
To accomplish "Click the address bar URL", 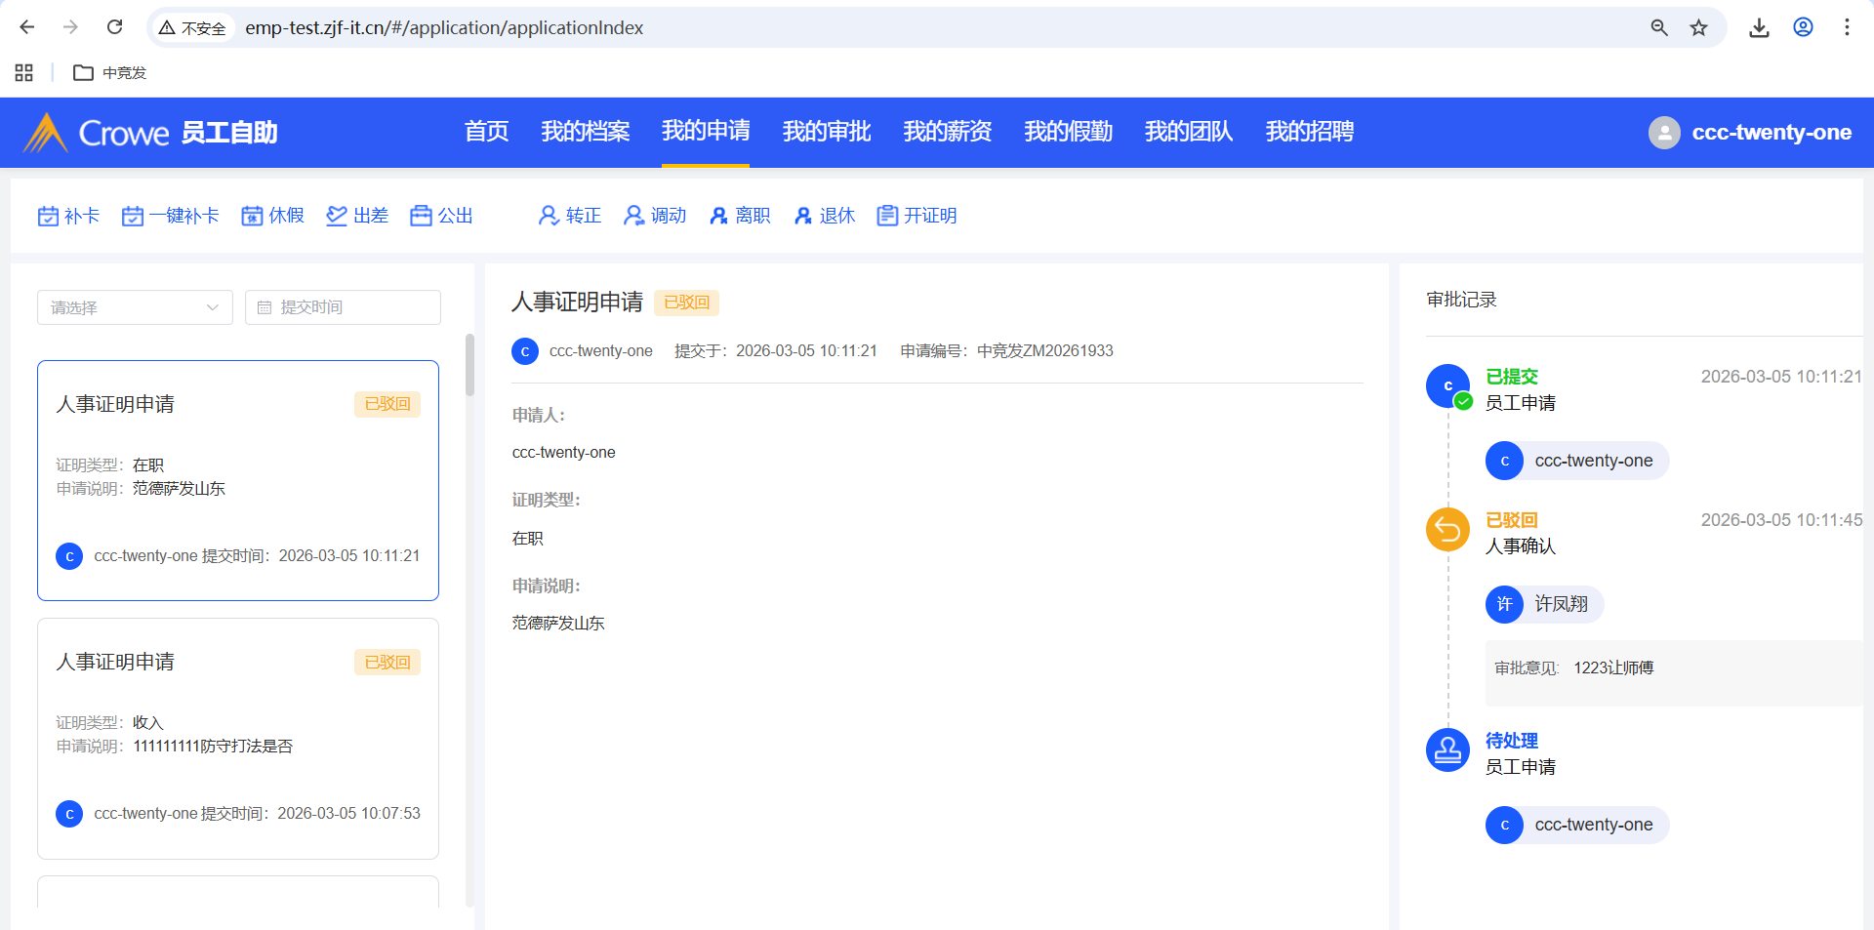I will 444,28.
